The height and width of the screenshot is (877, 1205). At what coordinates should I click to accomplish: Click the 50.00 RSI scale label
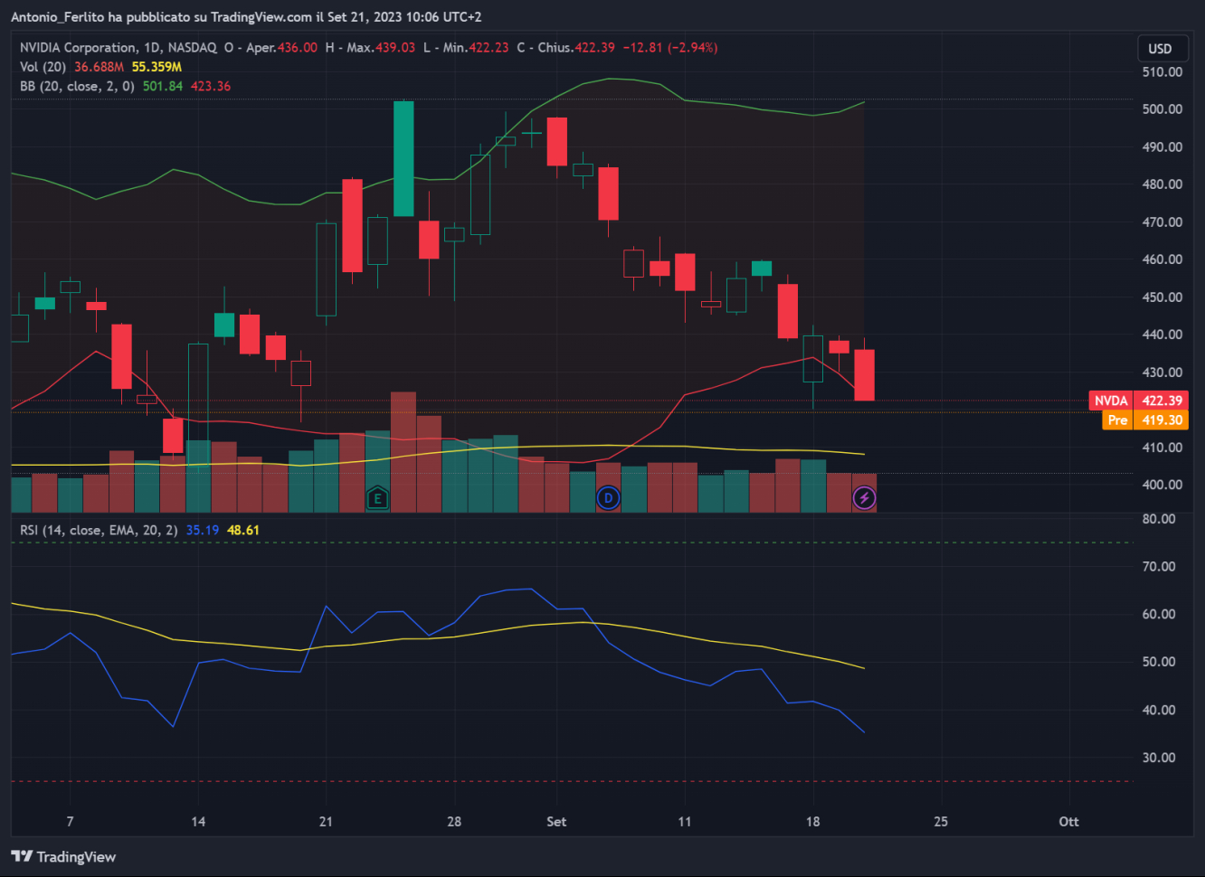click(x=1159, y=661)
